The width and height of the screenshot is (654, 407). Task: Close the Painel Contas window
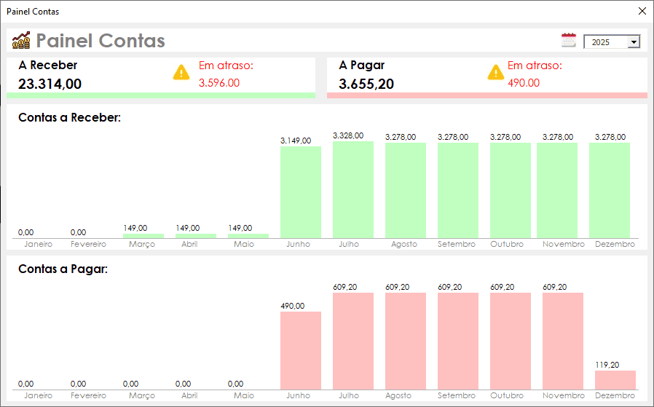[x=642, y=11]
